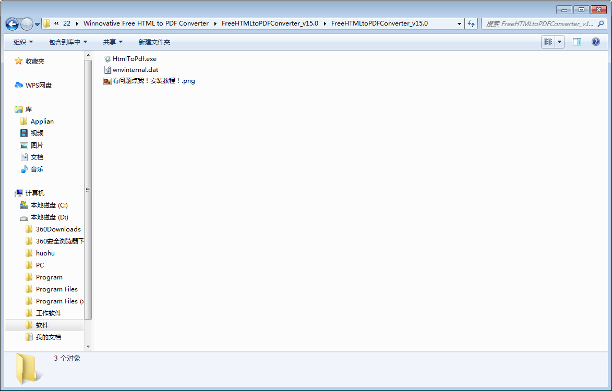Open the 共享 menu
Screen dimensions: 612x391
coord(113,42)
